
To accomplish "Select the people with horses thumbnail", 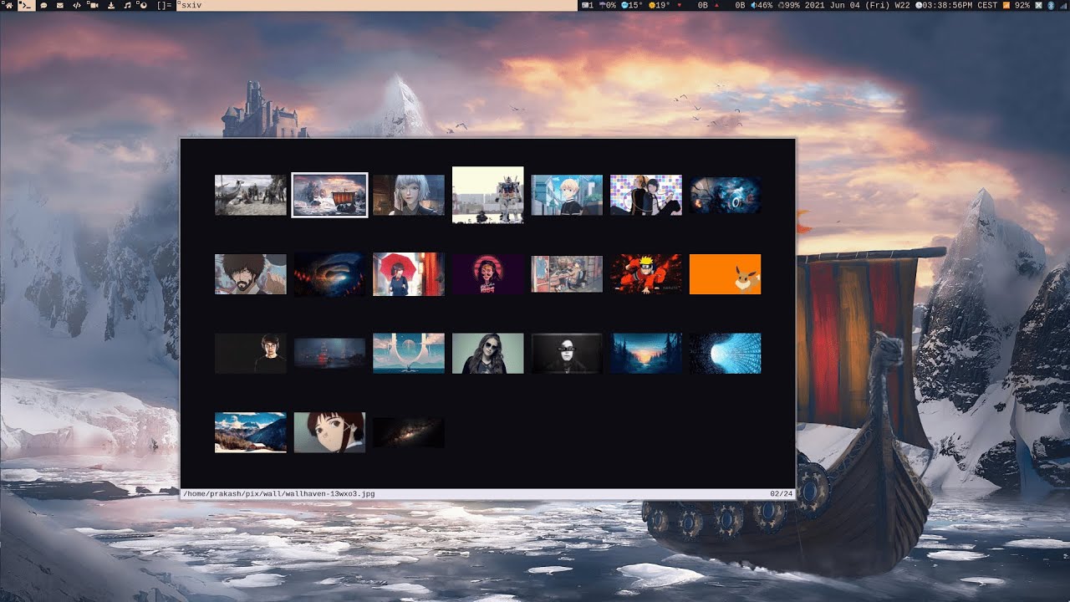I will click(251, 195).
